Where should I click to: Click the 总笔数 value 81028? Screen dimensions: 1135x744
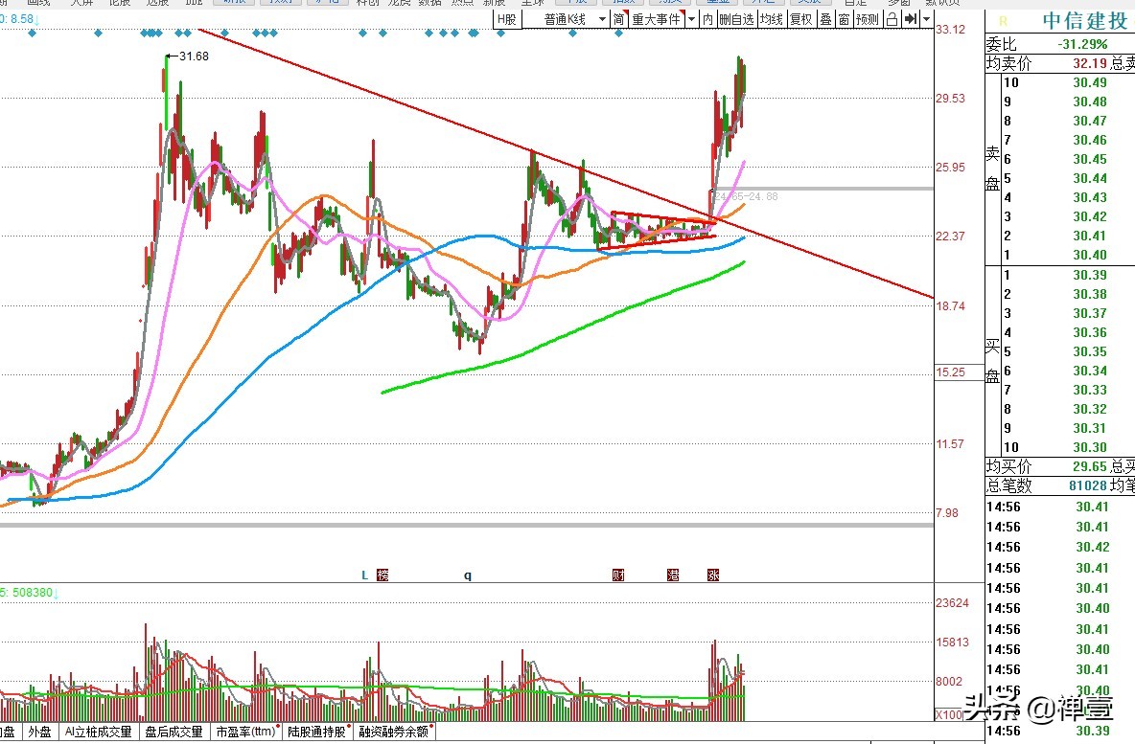1088,485
